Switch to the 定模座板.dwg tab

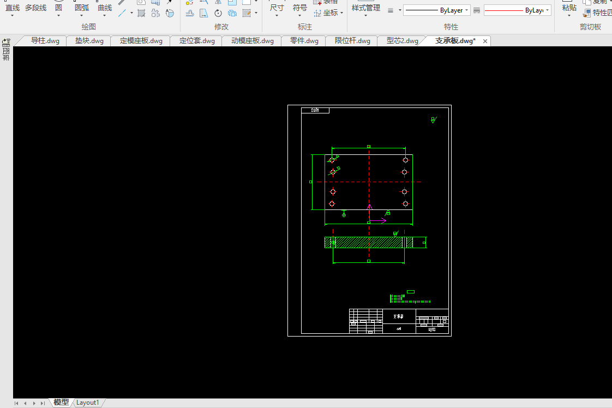[x=141, y=41]
